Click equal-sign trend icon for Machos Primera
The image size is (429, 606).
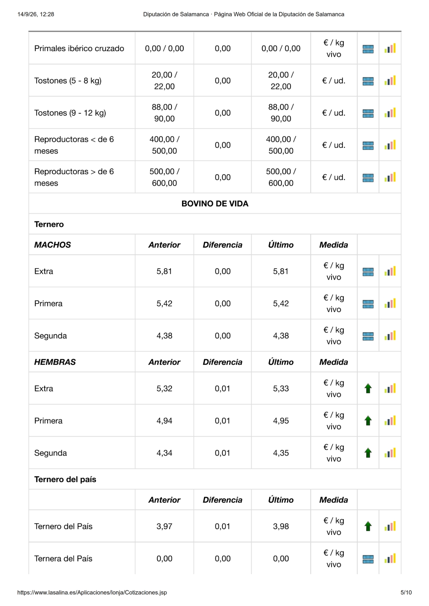point(368,303)
